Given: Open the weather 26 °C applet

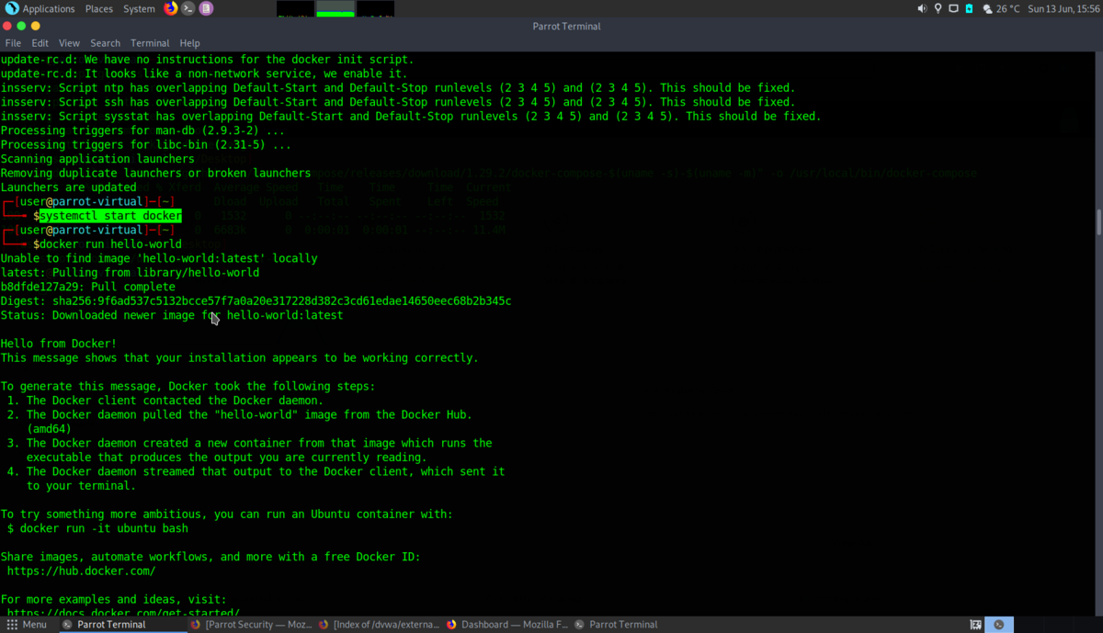Looking at the screenshot, I should pyautogui.click(x=1000, y=8).
